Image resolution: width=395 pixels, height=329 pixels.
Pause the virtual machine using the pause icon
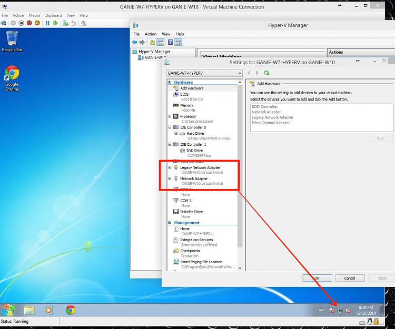(47, 23)
